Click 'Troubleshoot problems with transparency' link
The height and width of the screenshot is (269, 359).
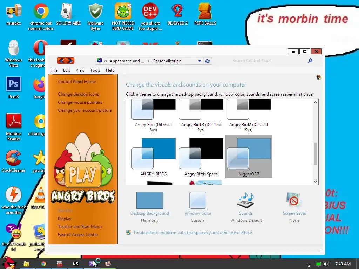coord(193,233)
